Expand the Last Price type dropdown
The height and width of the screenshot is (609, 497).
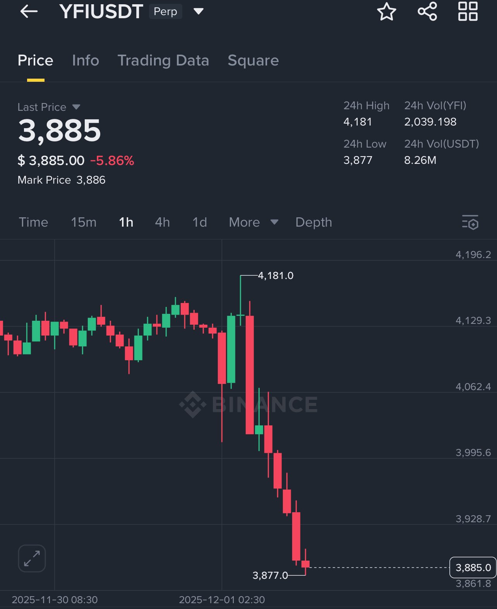pos(76,107)
